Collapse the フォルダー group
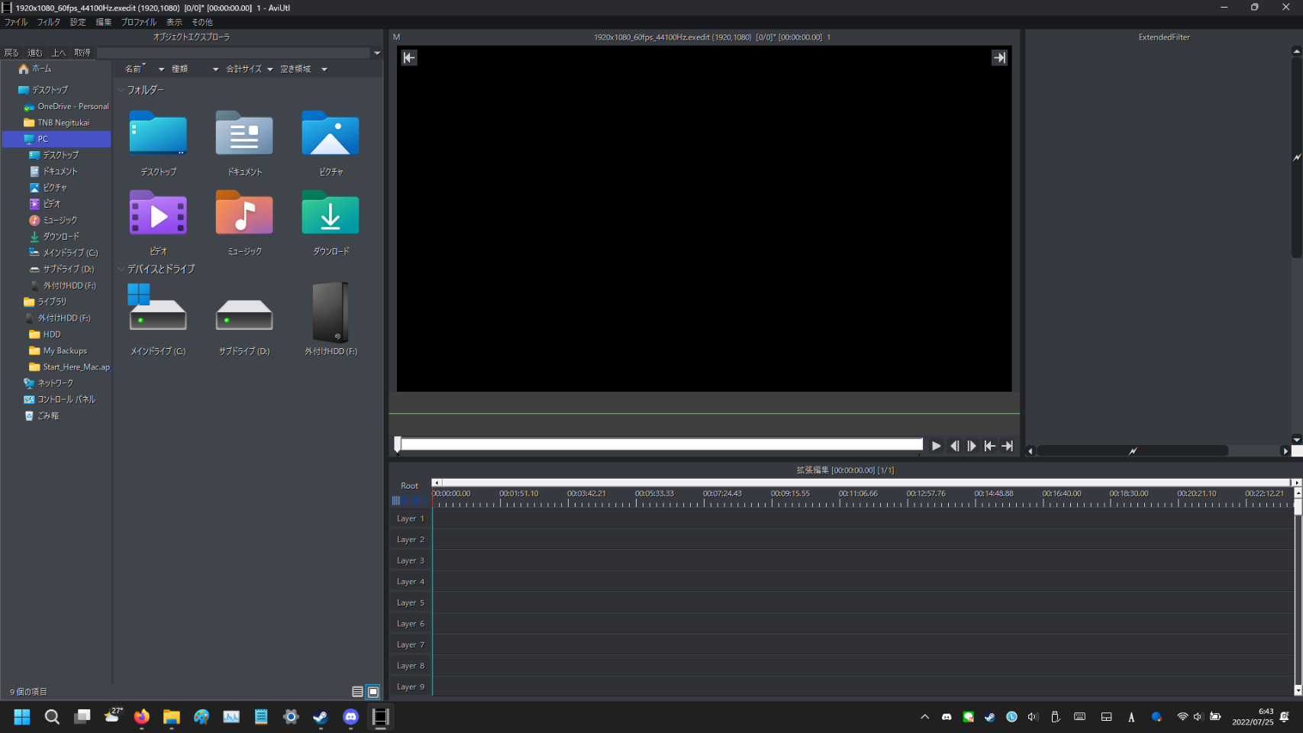Screen dimensions: 1303x733 [x=121, y=90]
